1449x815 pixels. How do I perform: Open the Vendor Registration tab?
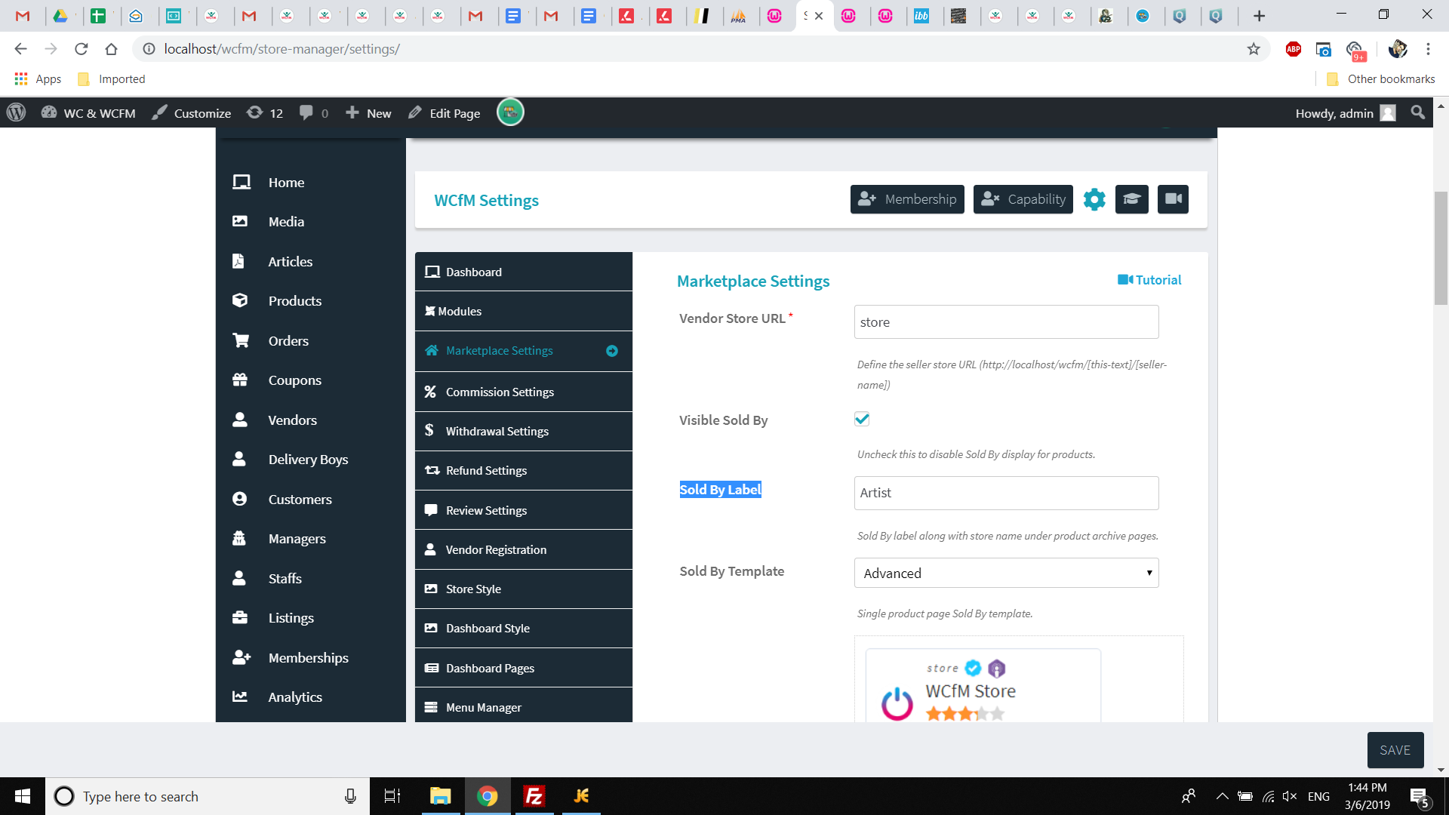pos(524,549)
